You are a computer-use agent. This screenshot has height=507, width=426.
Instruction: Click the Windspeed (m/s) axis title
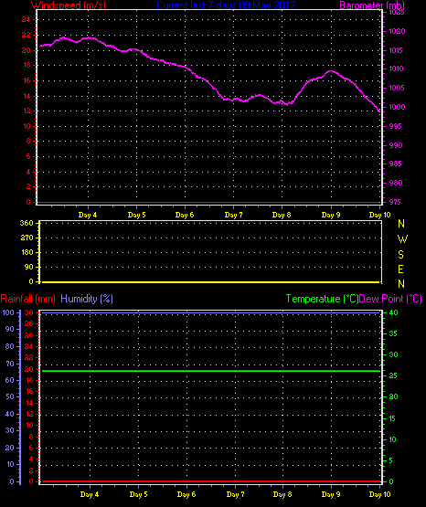(x=69, y=5)
